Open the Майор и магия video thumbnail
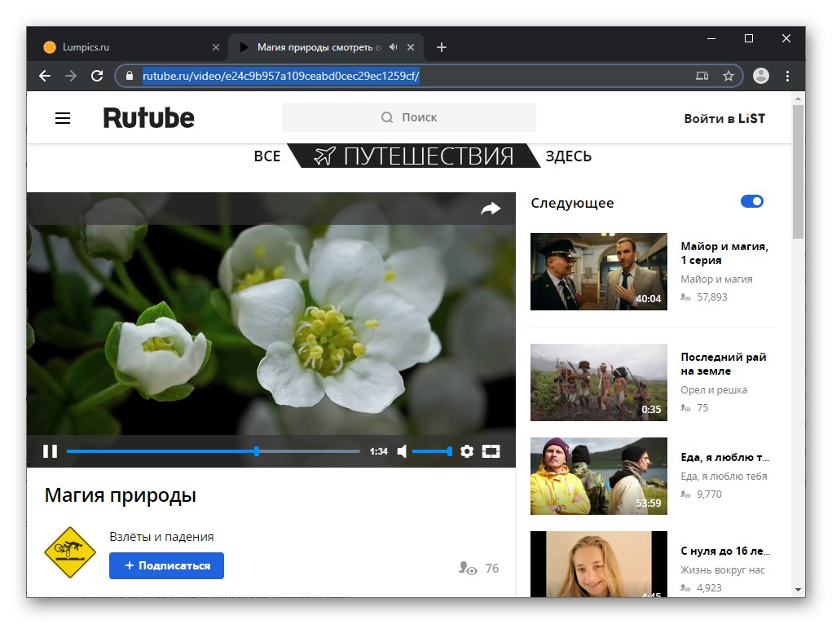The width and height of the screenshot is (832, 624). [x=598, y=271]
